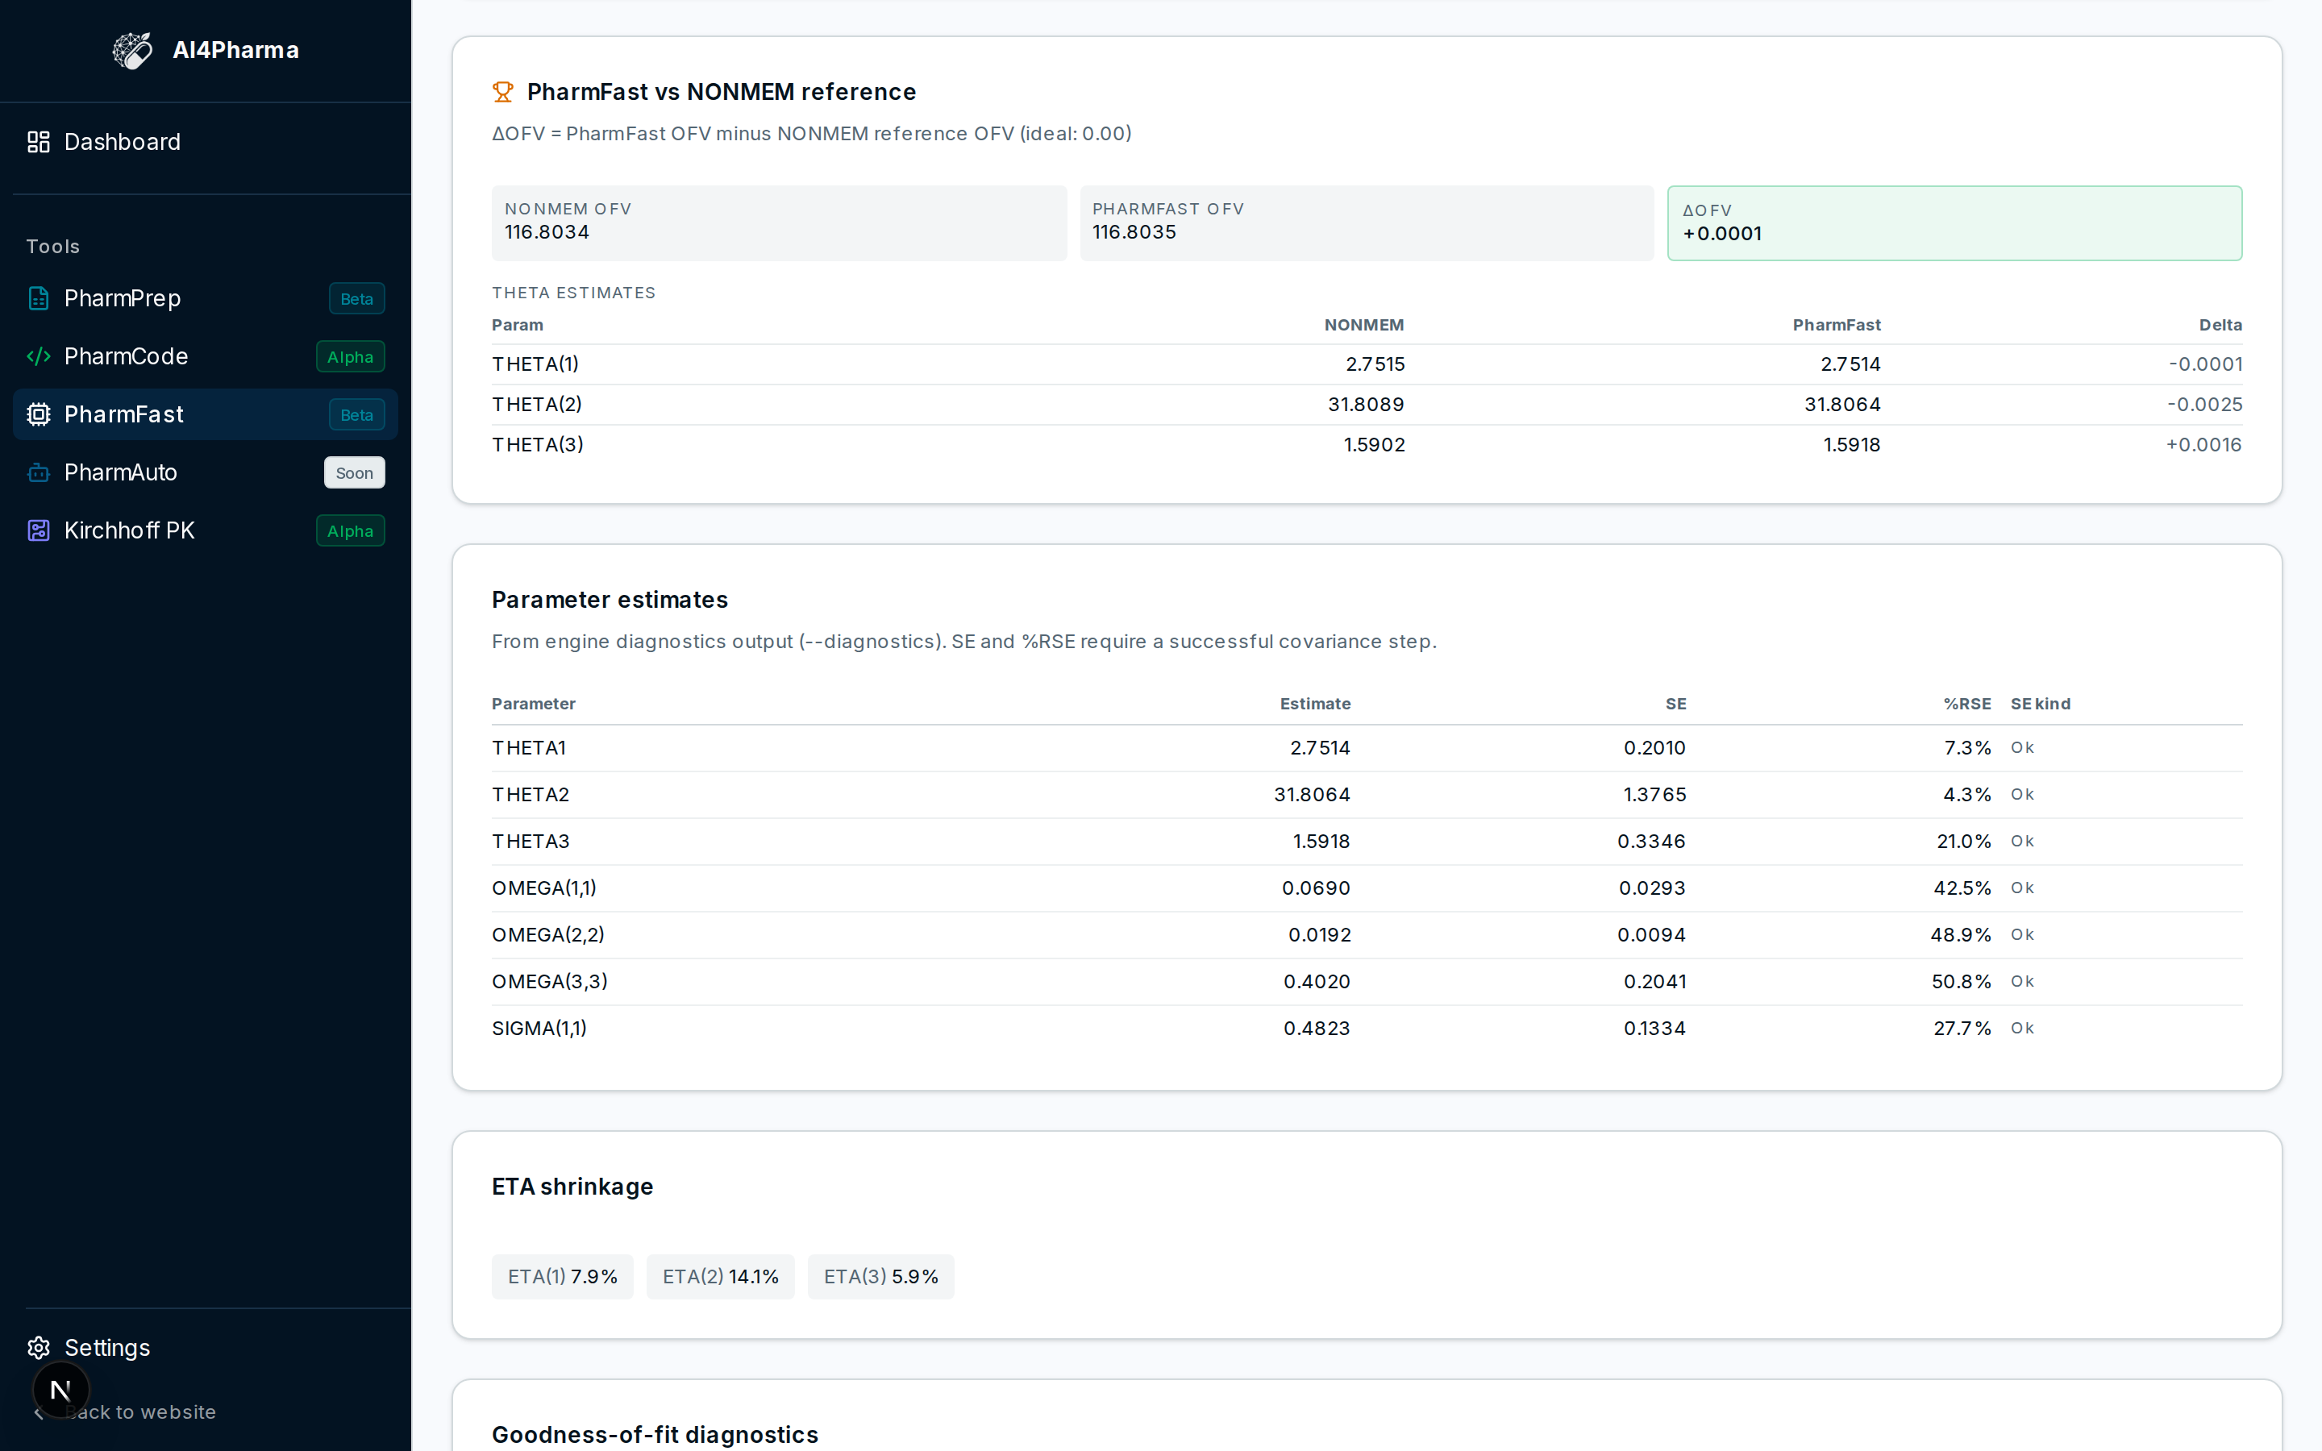The width and height of the screenshot is (2322, 1451).
Task: Click the PharmPrep document icon
Action: (39, 298)
